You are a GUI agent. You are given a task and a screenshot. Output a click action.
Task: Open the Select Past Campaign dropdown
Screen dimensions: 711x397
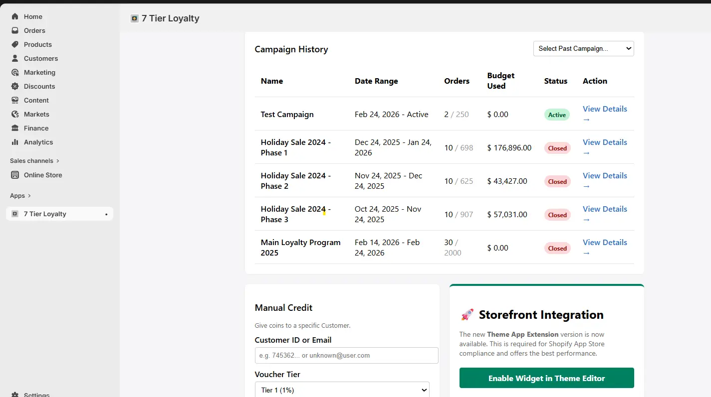584,48
